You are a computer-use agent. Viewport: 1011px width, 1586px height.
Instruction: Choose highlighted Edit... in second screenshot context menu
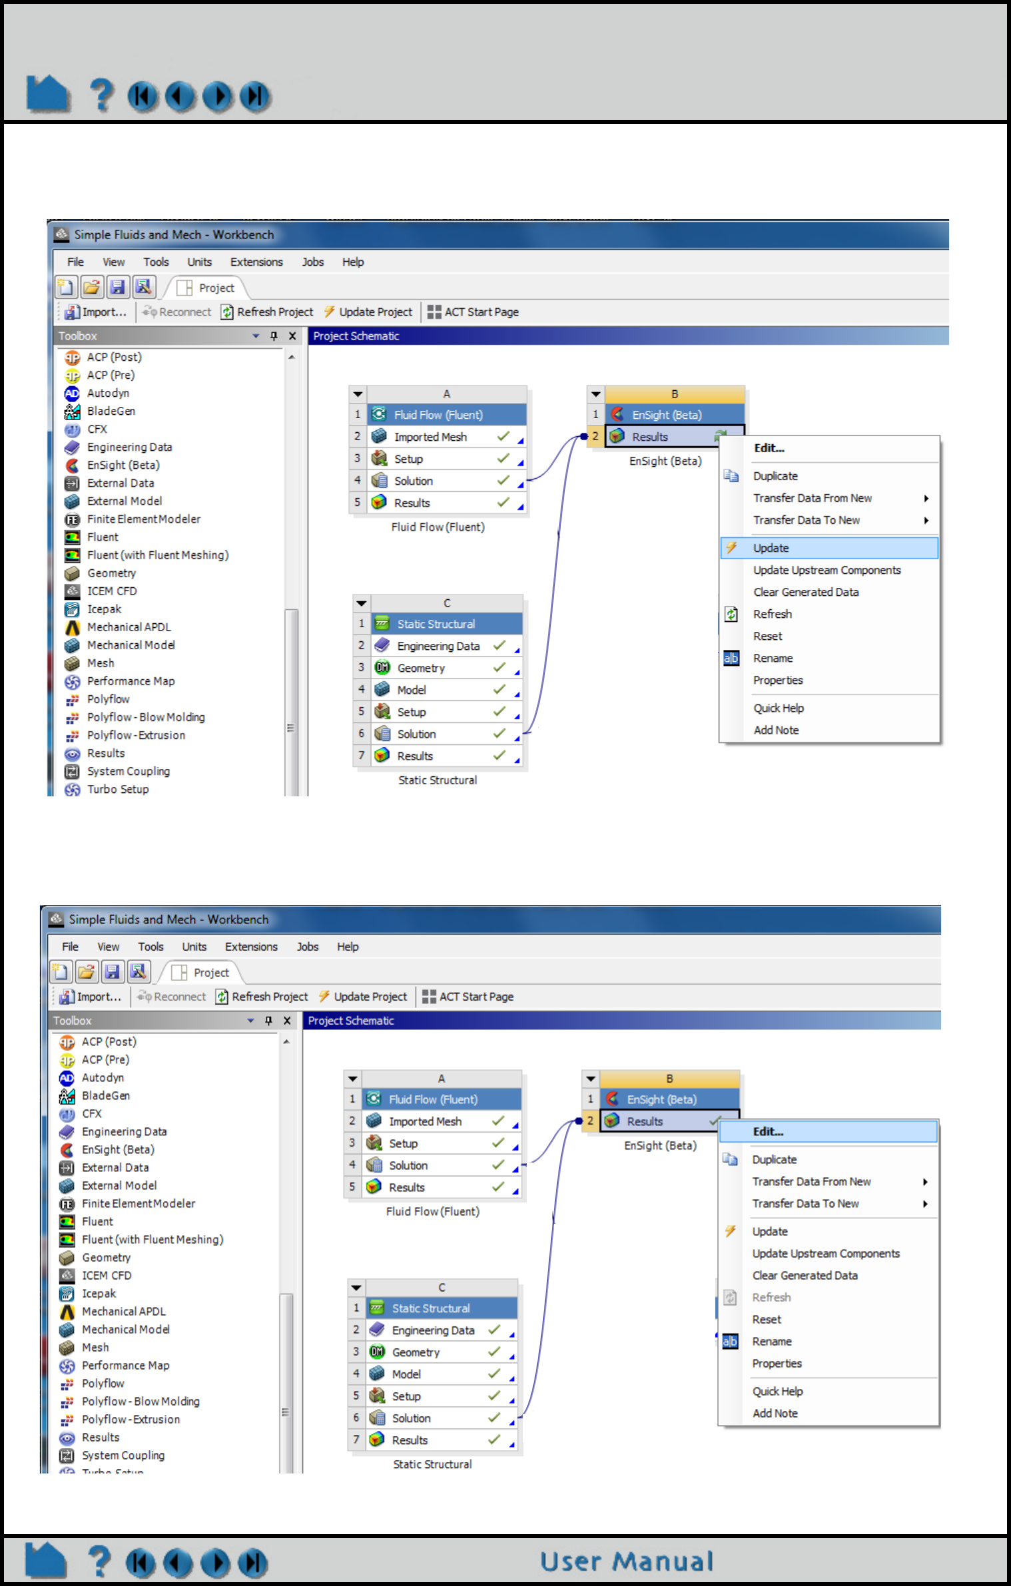(829, 1131)
